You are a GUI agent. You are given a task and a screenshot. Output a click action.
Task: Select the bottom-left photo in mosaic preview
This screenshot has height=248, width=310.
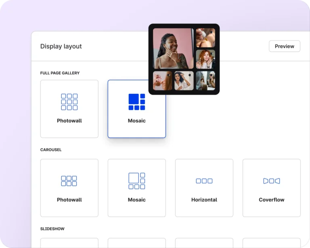(x=163, y=81)
